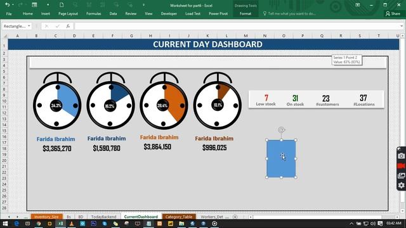The width and height of the screenshot is (406, 228).
Task: Click the #customers count 23
Action: pos(326,98)
